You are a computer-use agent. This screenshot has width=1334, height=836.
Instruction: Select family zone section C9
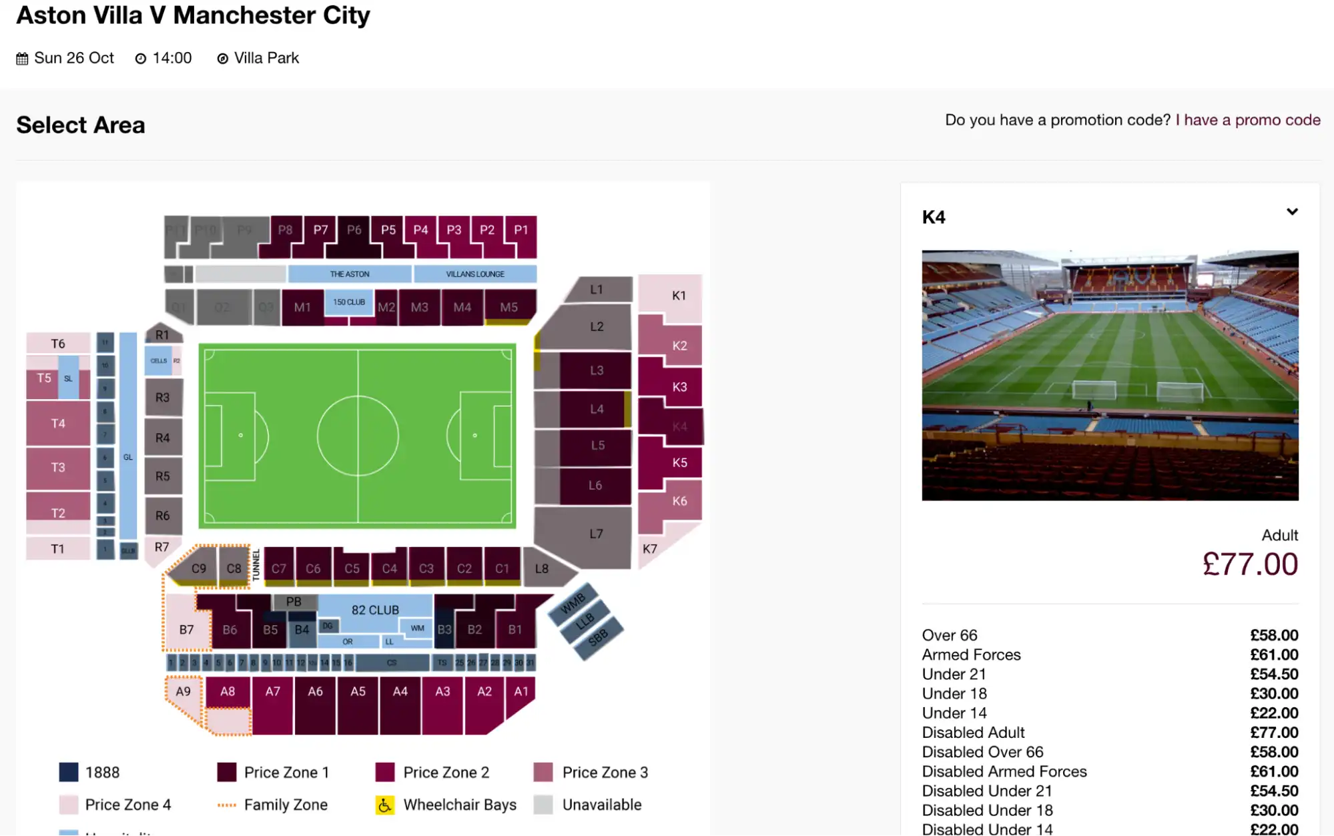[x=198, y=568]
